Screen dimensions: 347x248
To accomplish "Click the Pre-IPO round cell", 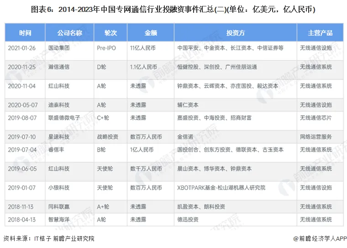I will click(x=106, y=48).
